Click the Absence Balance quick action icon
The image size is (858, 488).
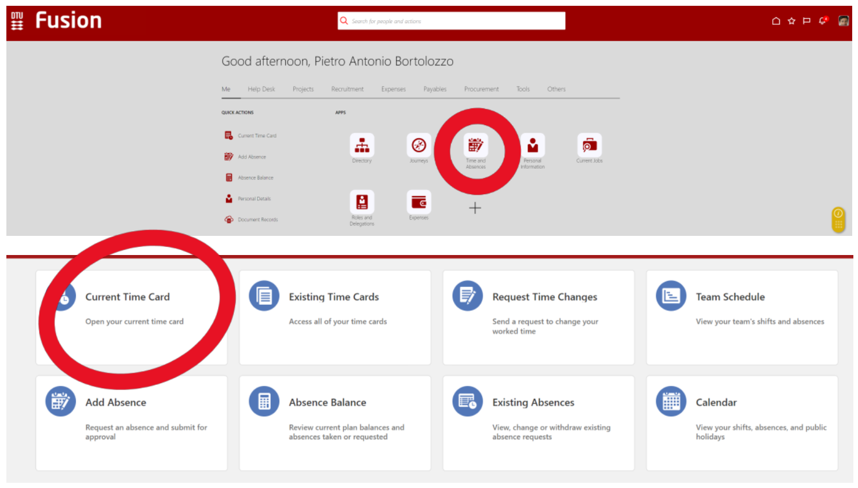[229, 177]
